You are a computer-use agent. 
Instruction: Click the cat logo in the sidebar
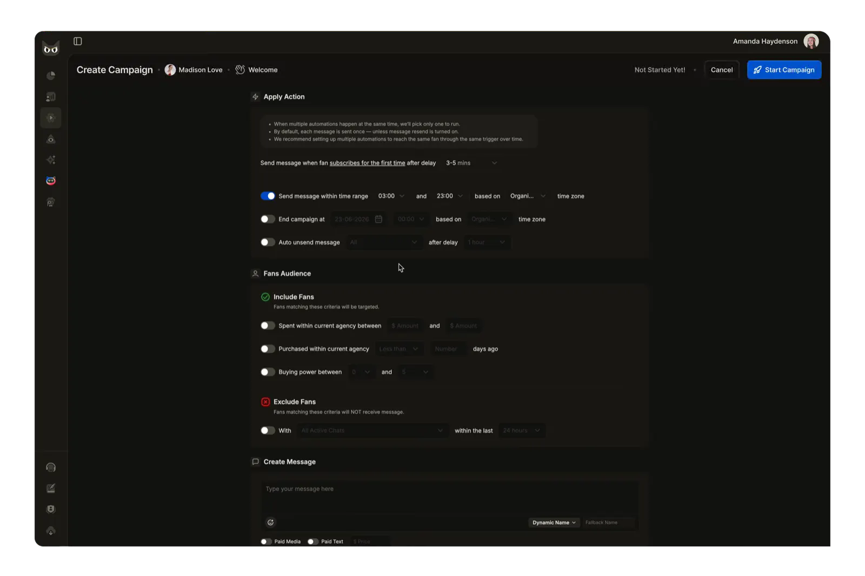[51, 49]
